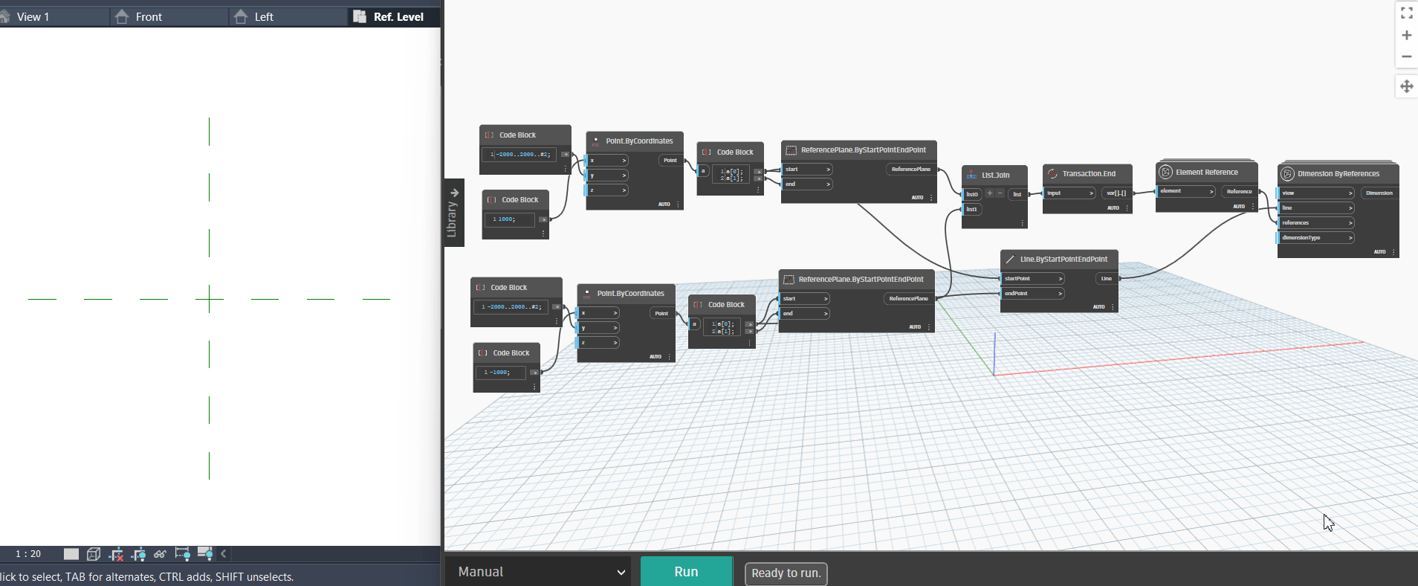
Task: Click the code block icon of the -2000..2000..#2 top node
Action: coord(489,135)
